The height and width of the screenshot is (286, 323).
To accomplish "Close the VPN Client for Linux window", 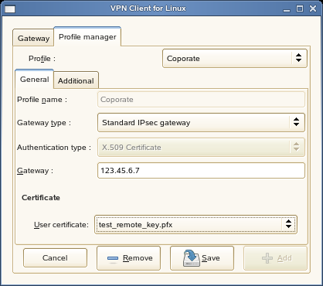I will [x=313, y=9].
